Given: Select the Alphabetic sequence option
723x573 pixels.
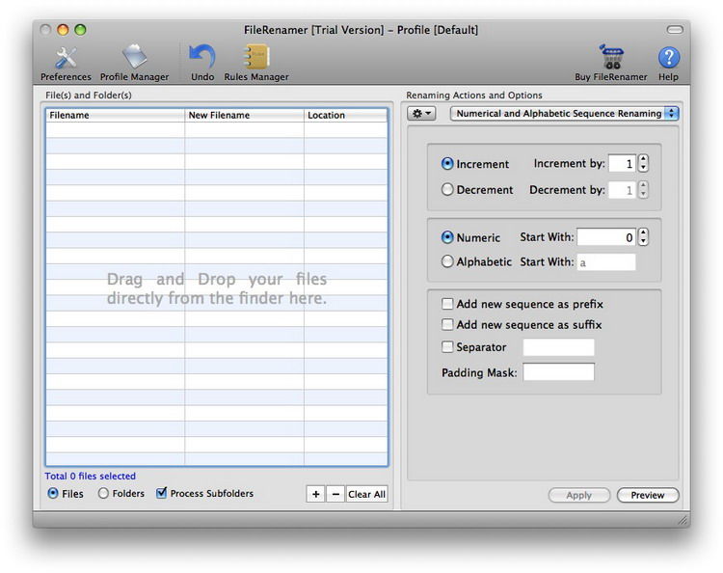Looking at the screenshot, I should [447, 261].
